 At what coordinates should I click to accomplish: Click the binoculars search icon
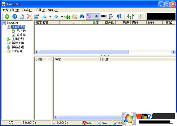[82, 17]
